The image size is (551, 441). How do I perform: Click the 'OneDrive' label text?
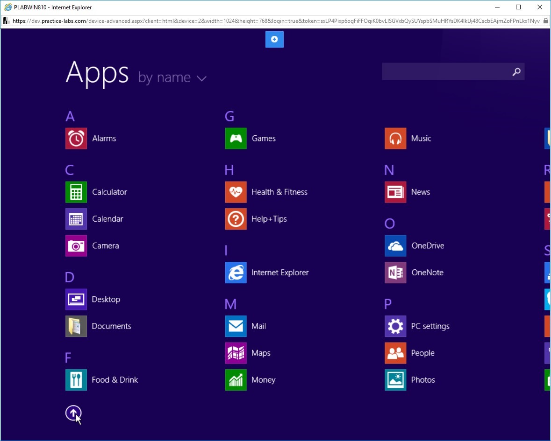click(x=428, y=246)
